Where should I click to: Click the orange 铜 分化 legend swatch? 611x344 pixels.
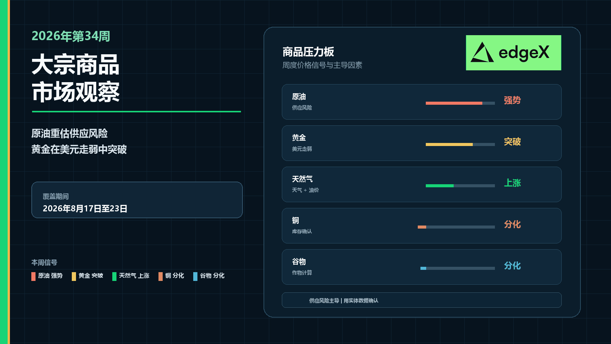click(160, 276)
